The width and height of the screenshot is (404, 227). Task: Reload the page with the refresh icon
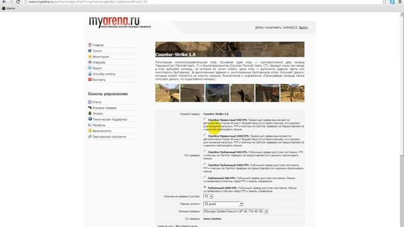(18, 2)
